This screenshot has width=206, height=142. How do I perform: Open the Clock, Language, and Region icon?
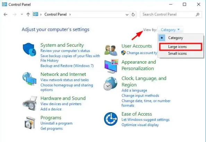[x=110, y=84]
